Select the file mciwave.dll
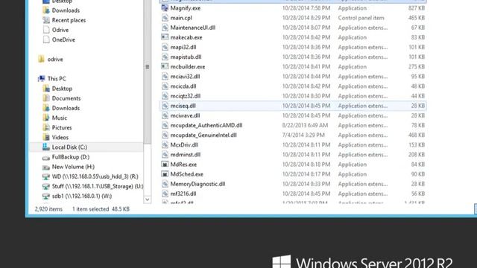The image size is (477, 268). point(185,115)
